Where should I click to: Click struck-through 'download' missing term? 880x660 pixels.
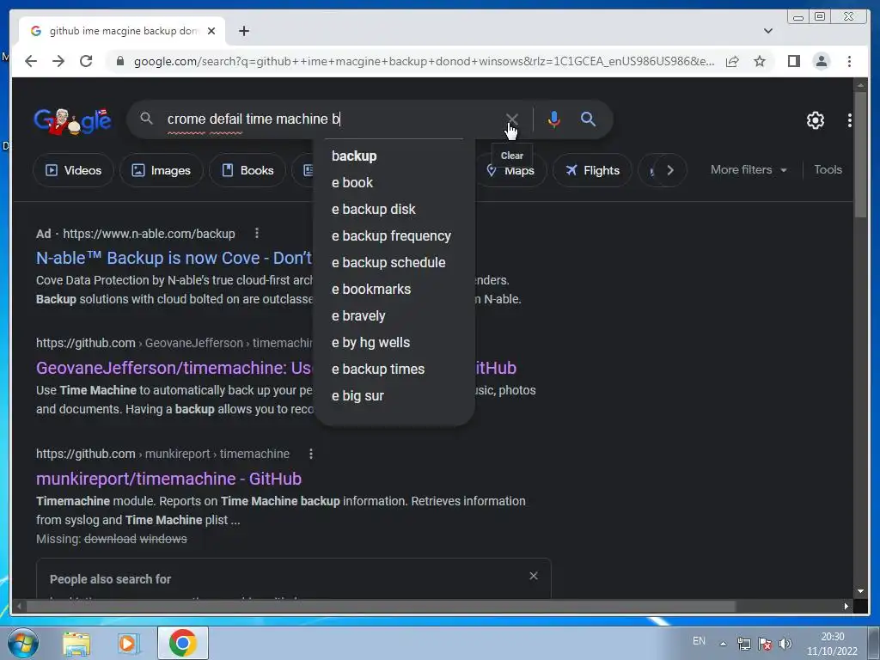[110, 539]
